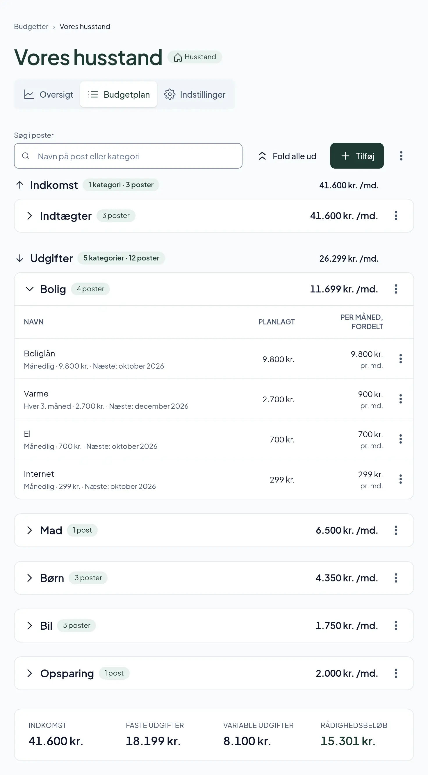The image size is (428, 775).
Task: Click the 18.199 kr. Faste udgifter value
Action: coord(153,741)
